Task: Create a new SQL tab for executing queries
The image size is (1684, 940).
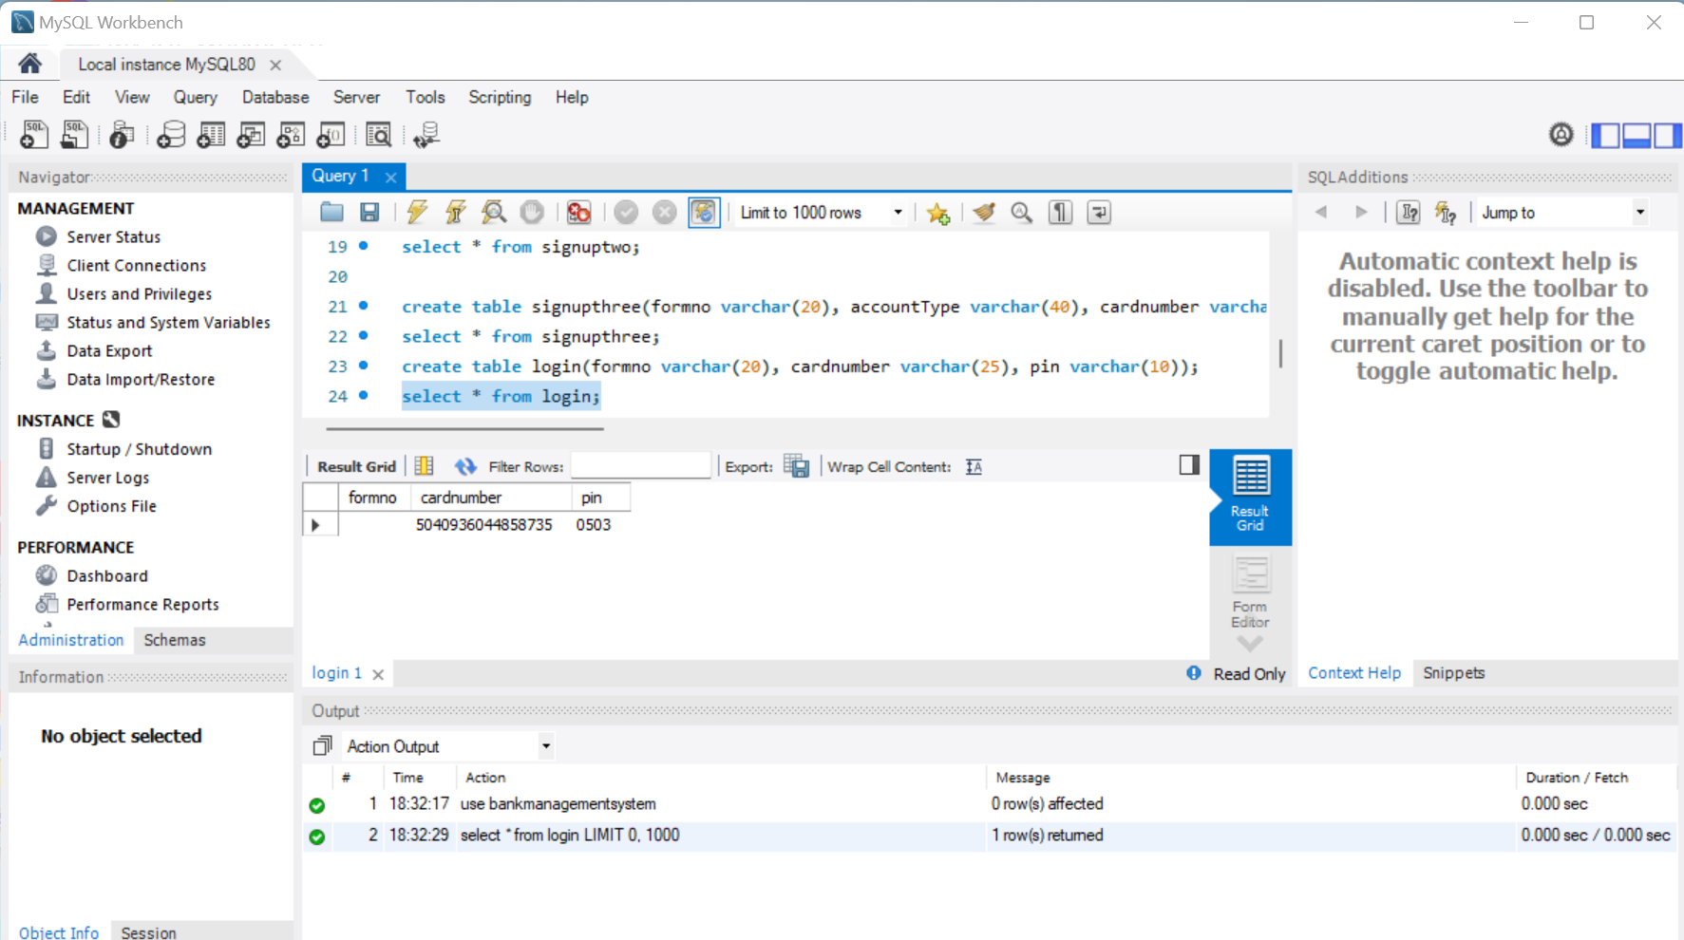Action: point(33,134)
